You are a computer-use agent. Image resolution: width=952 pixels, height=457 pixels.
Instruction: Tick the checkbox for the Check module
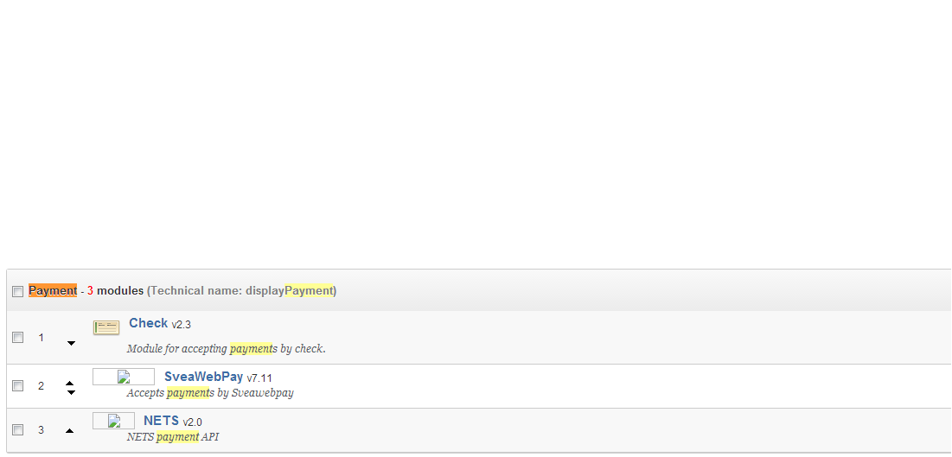coord(17,338)
